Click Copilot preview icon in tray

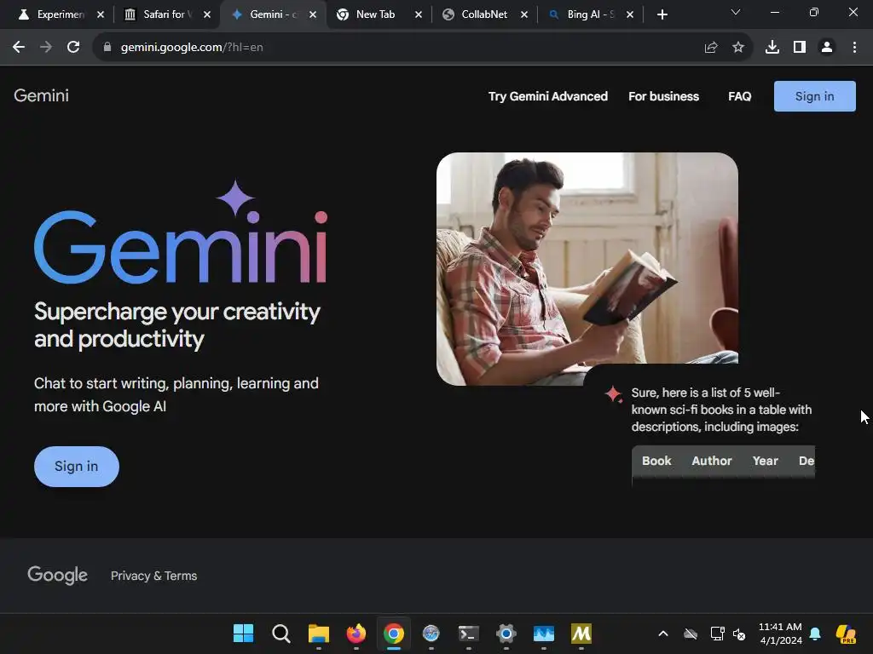(846, 634)
